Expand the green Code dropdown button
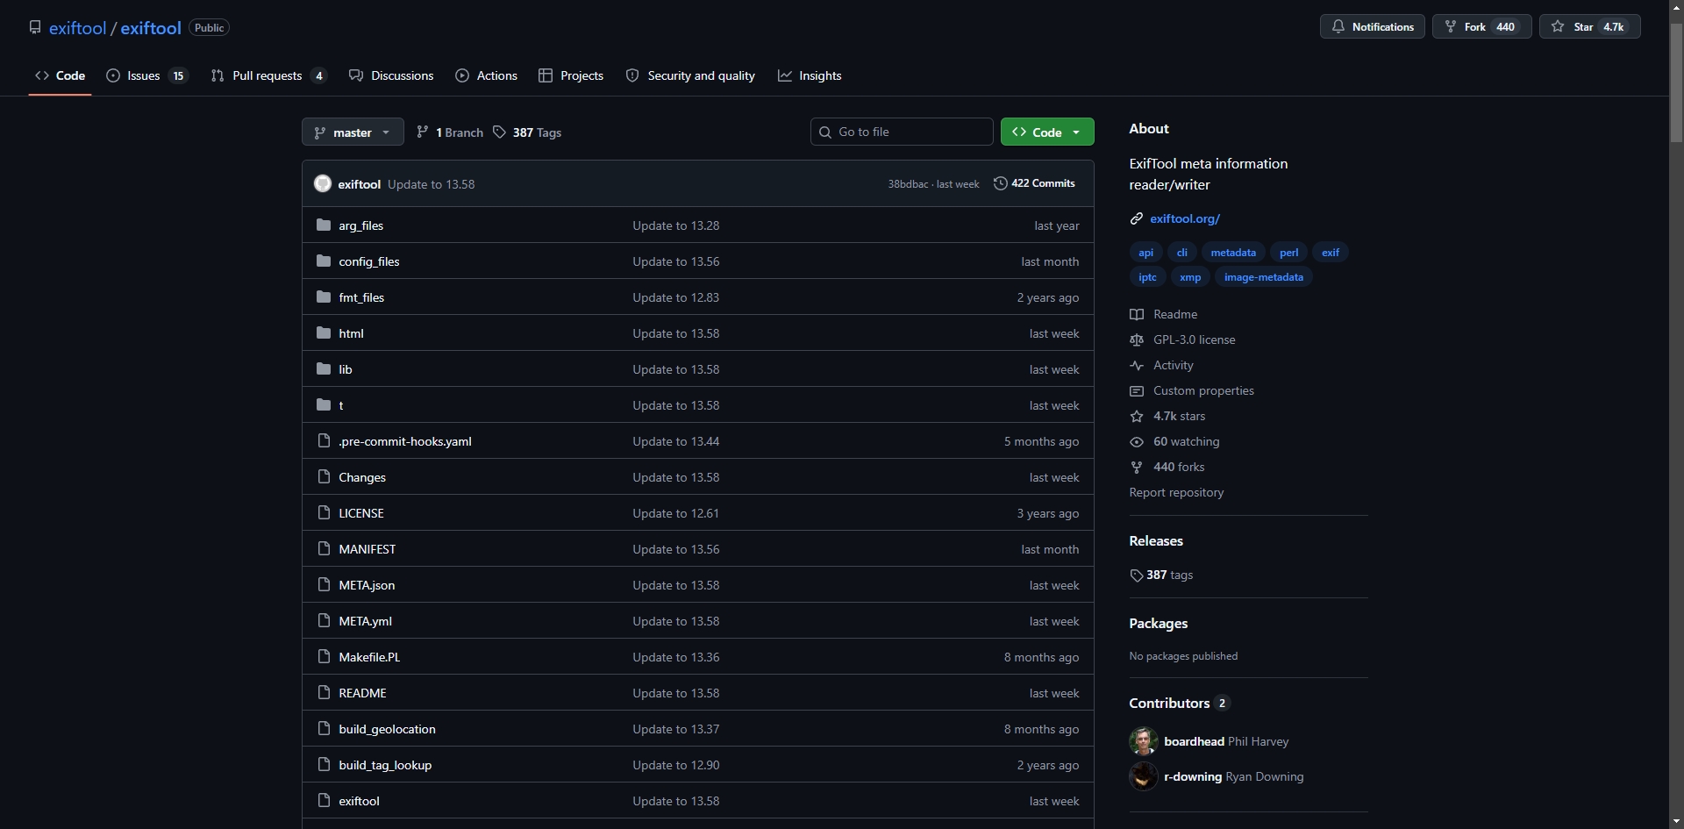The image size is (1684, 829). tap(1047, 132)
